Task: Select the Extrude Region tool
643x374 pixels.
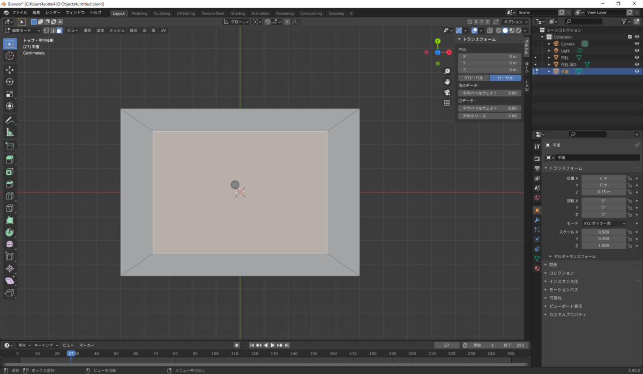Action: click(10, 160)
